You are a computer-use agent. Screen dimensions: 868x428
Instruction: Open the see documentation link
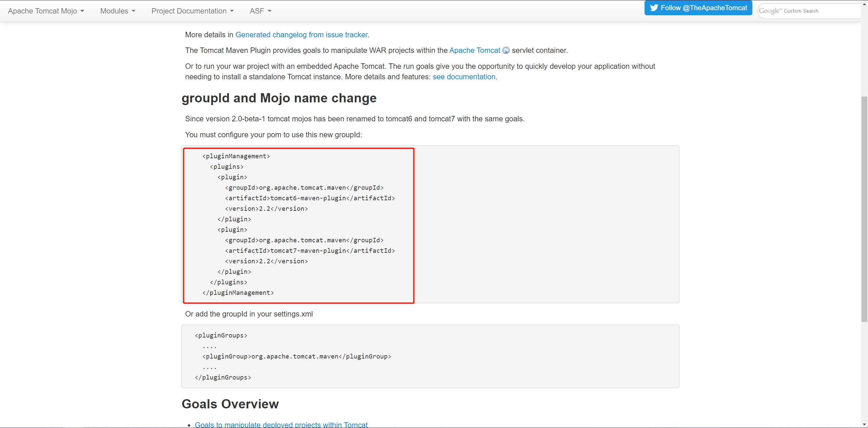(463, 77)
